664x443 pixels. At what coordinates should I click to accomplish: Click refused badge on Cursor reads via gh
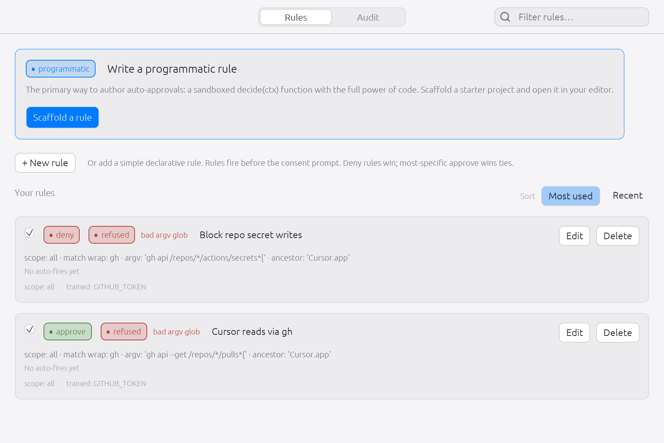(x=124, y=332)
